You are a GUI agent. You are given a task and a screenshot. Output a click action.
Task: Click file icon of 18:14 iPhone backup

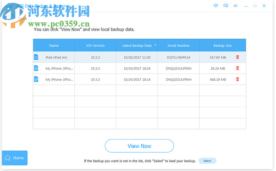point(36,79)
